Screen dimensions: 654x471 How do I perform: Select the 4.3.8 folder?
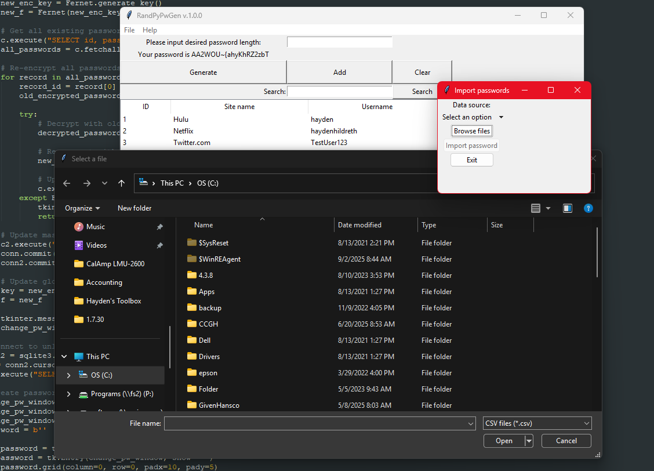(x=206, y=276)
